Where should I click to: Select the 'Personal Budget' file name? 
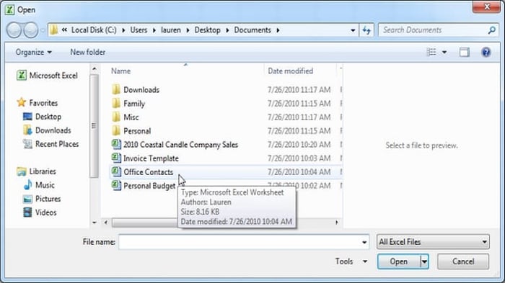click(149, 186)
